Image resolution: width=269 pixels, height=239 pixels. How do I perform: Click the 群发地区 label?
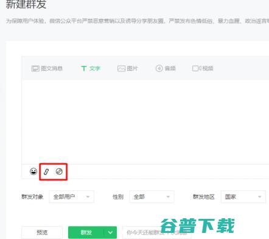coord(204,197)
